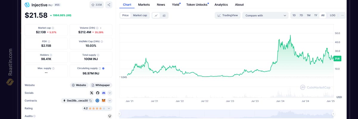Open the Markets tab
358x119 pixels.
click(144, 5)
